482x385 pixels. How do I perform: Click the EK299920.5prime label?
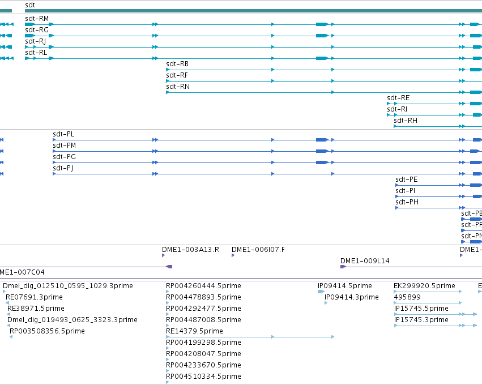425,286
